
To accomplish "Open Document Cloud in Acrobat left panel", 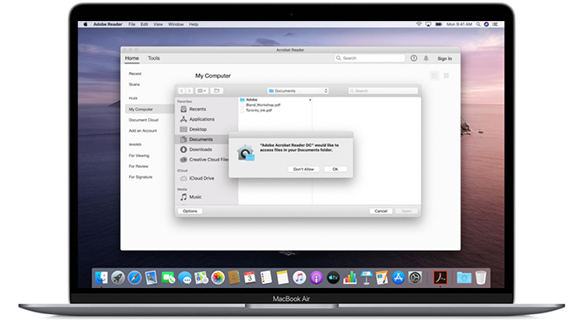I will (x=144, y=120).
